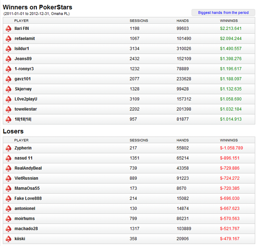Click PokerStars icon beside Fake Love888
Viewport: 259px width, 246px height.
point(8,199)
